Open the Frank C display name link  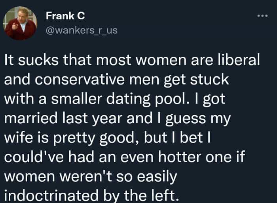(x=65, y=16)
